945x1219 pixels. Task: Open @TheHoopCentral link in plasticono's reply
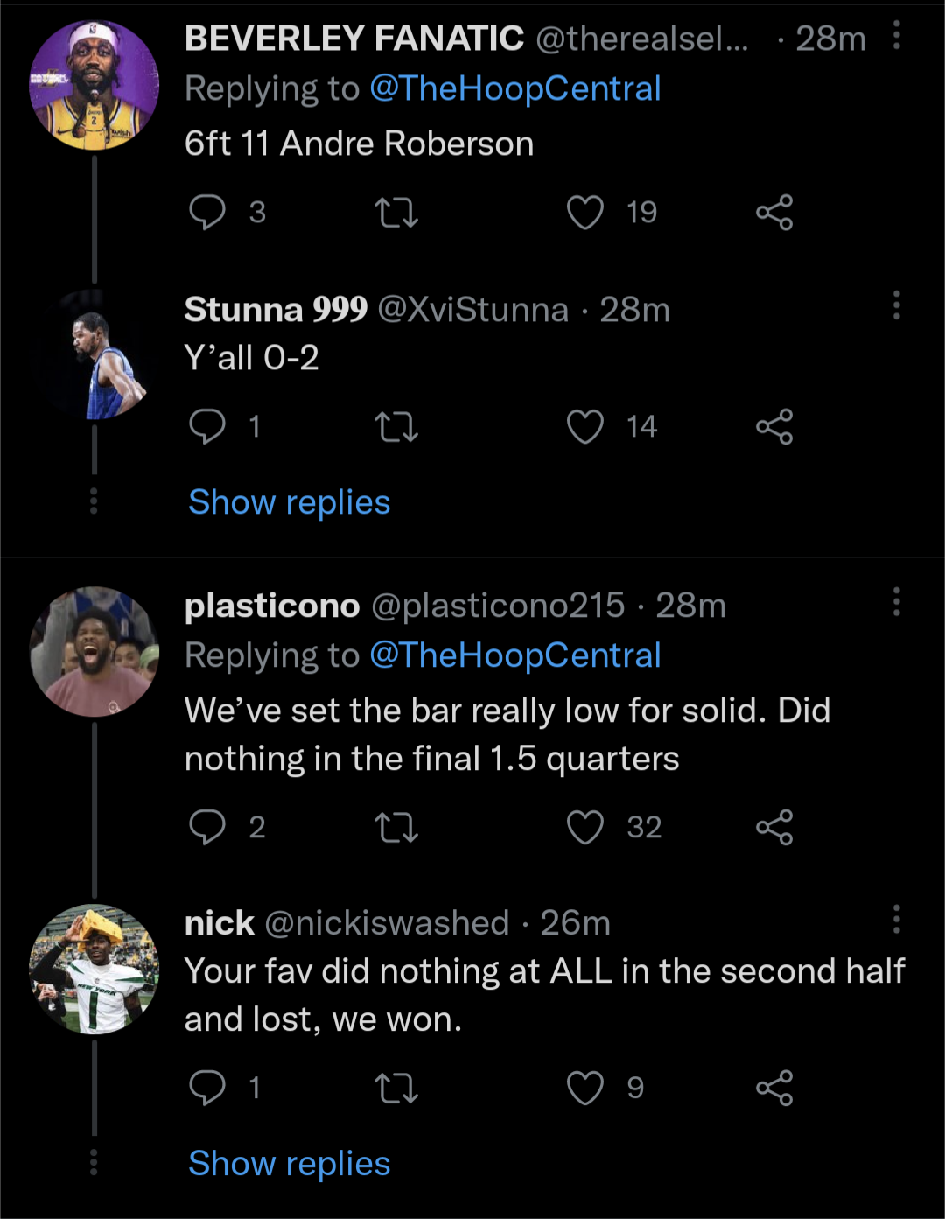click(x=514, y=655)
